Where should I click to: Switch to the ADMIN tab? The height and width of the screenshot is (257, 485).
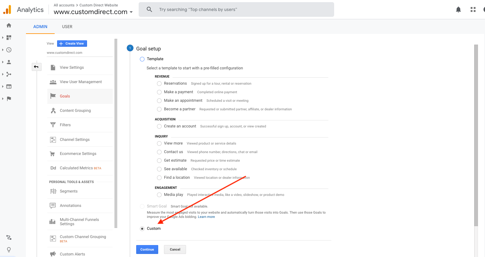point(40,27)
